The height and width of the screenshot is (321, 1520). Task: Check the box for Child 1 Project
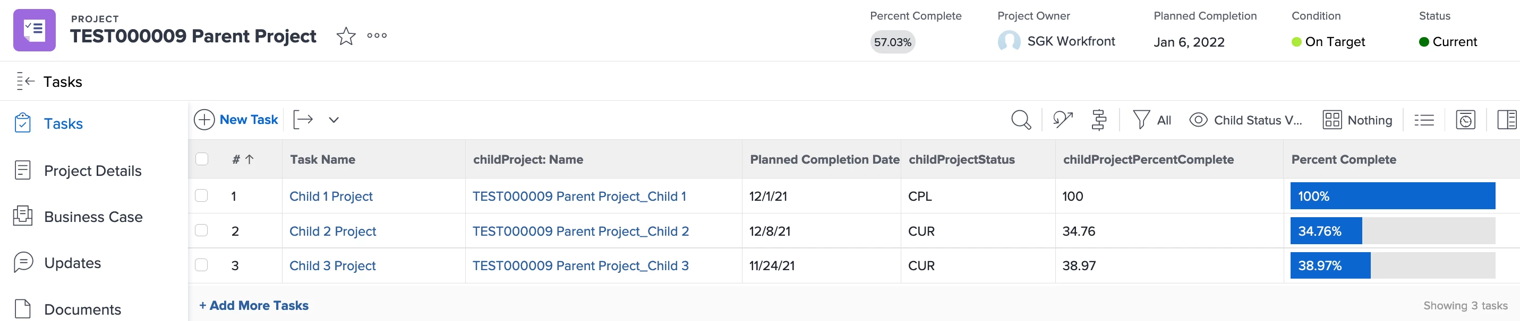point(202,195)
